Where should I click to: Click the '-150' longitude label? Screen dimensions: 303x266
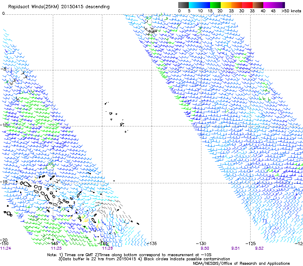click(4, 243)
